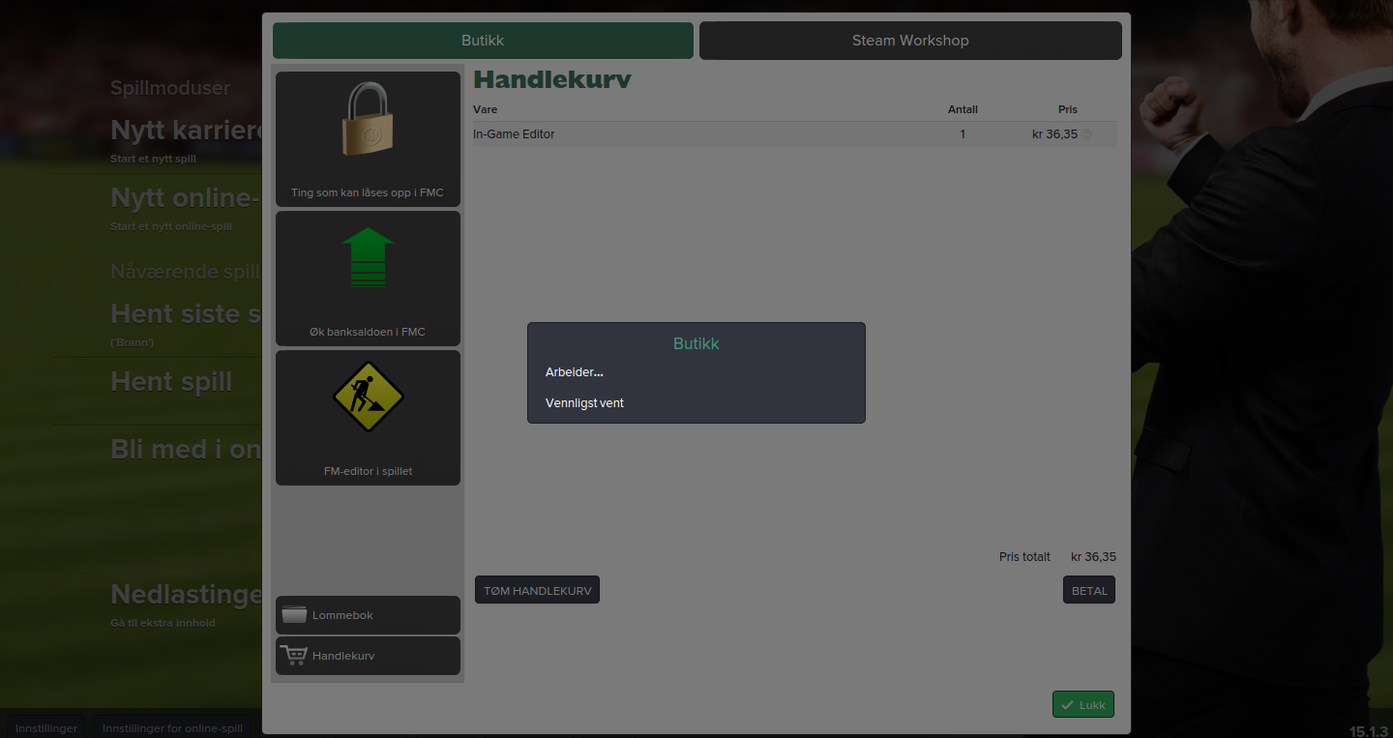Image resolution: width=1393 pixels, height=738 pixels.
Task: Click the Pris totalt label
Action: point(1024,557)
